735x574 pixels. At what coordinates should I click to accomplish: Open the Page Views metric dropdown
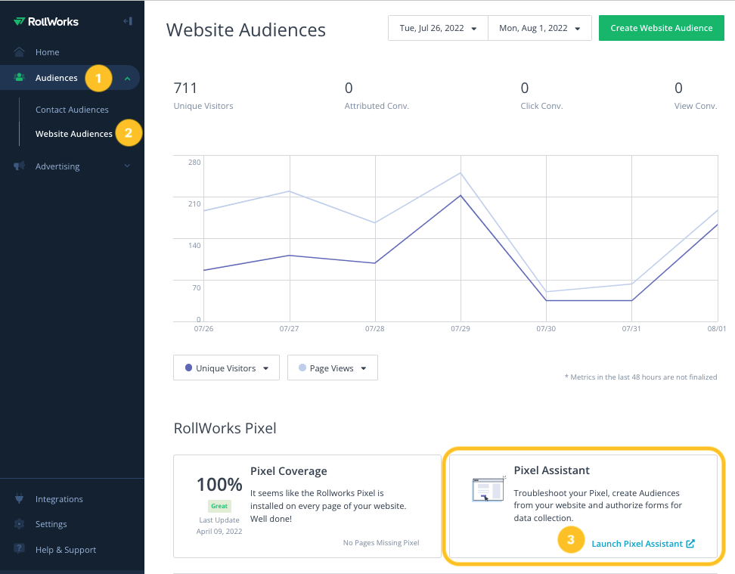pos(333,368)
